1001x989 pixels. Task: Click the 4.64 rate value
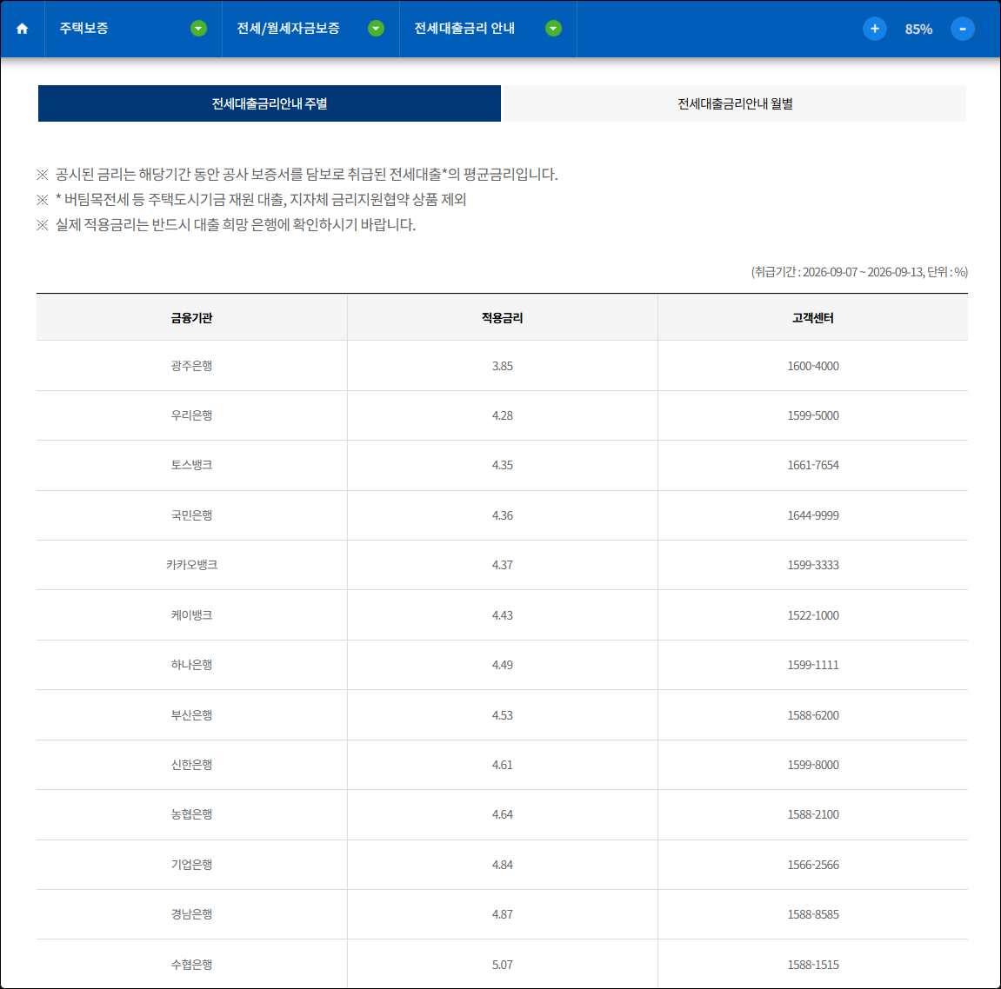coord(503,814)
